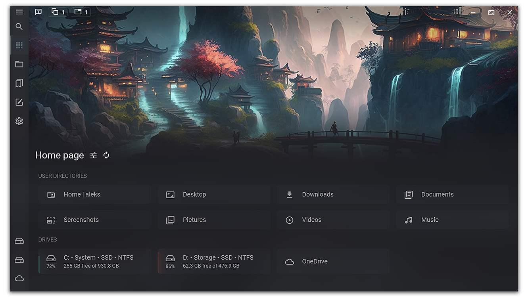Open the Videos directory card
Viewport: 528px width, 297px height.
click(333, 220)
